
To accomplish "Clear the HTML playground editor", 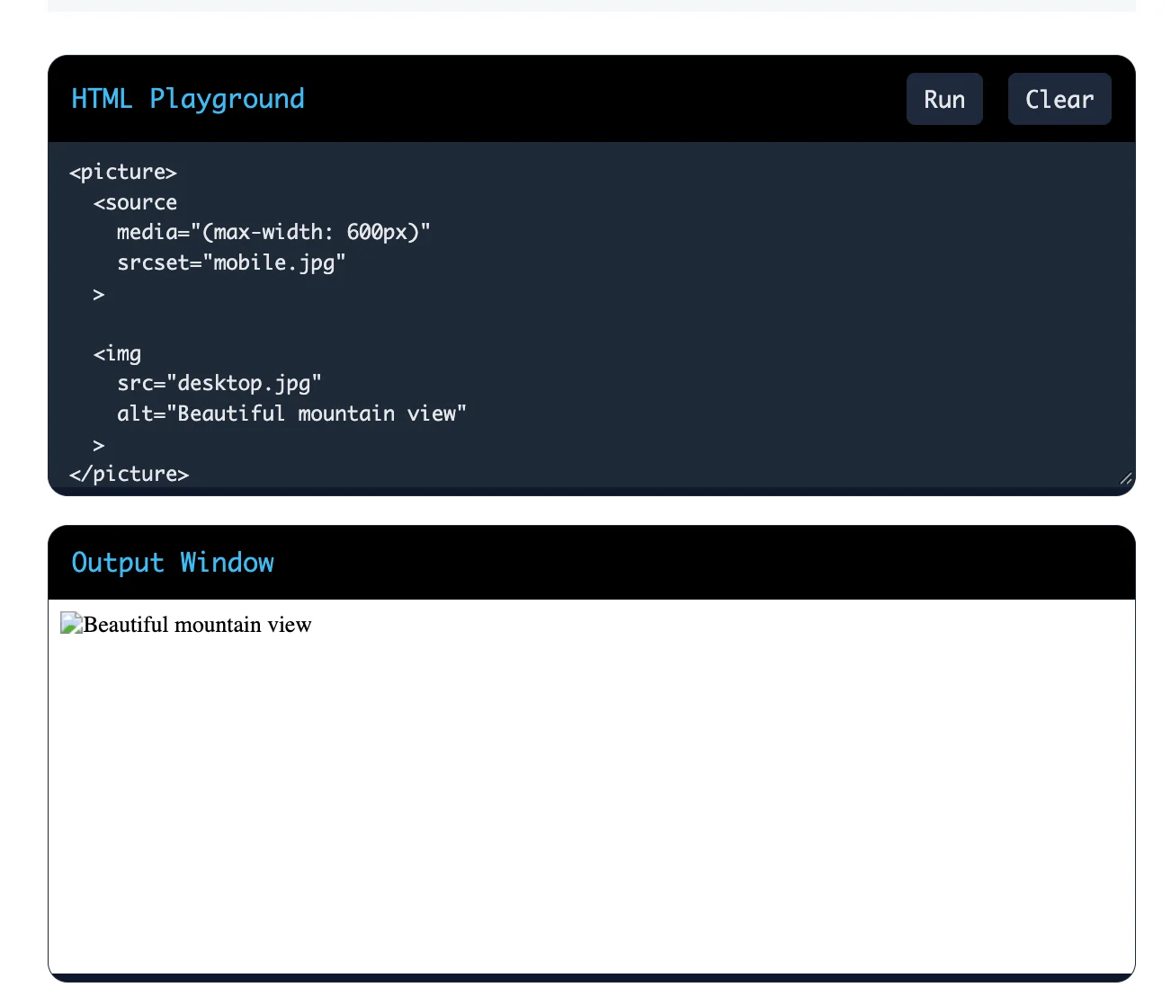I will (1059, 99).
